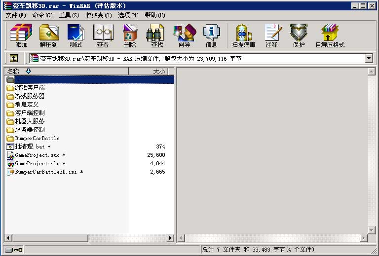The height and width of the screenshot is (256, 379).
Task: Open the 查看 (View) tool
Action: (103, 36)
